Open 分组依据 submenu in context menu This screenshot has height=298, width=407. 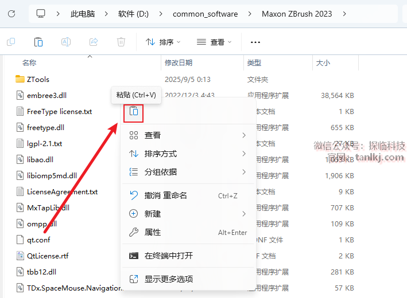click(188, 172)
